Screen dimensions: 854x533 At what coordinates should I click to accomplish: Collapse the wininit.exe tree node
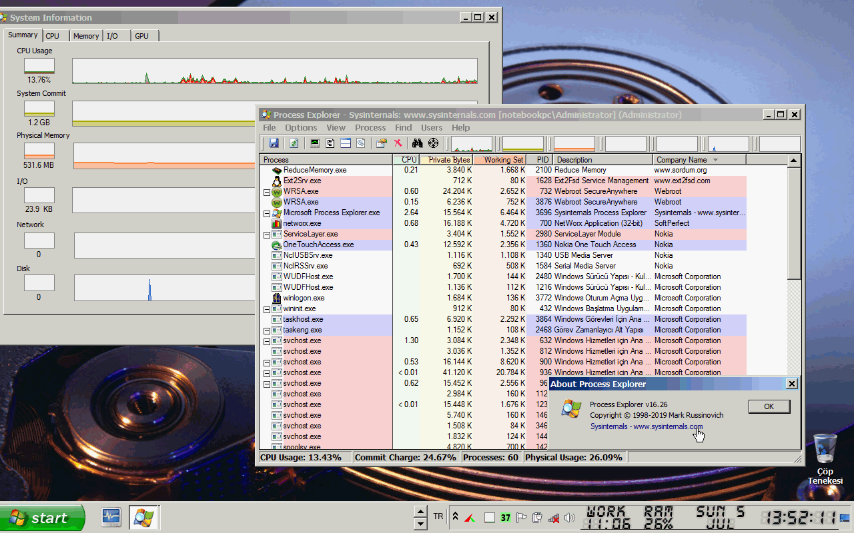267,309
